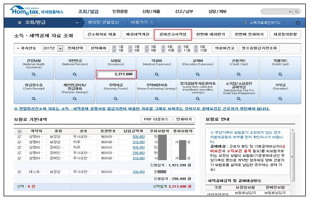Open 건강보험 (National Health Insurance) magnifier icon
This screenshot has width=310, height=201.
pyautogui.click(x=34, y=74)
